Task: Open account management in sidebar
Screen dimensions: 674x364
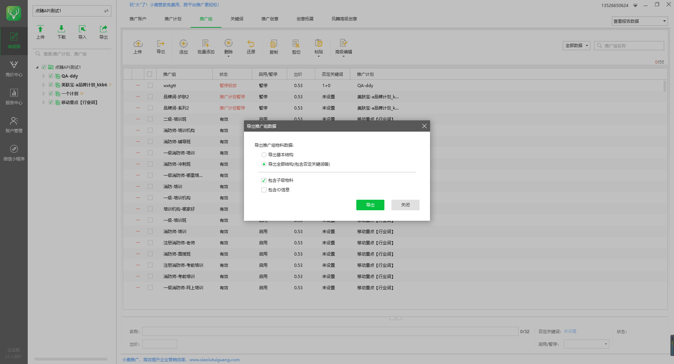Action: (14, 125)
